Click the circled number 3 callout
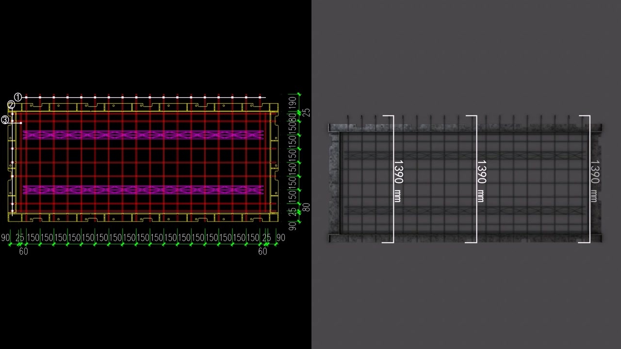The width and height of the screenshot is (621, 349). coord(5,120)
